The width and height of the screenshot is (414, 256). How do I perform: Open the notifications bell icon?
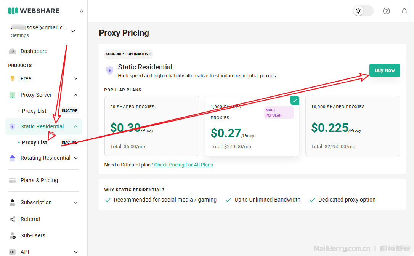click(x=404, y=11)
